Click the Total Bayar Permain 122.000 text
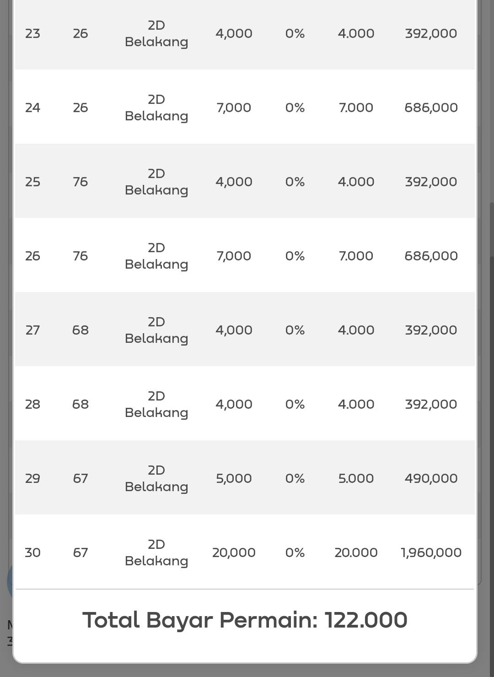Viewport: 494px width, 677px height. pyautogui.click(x=245, y=620)
